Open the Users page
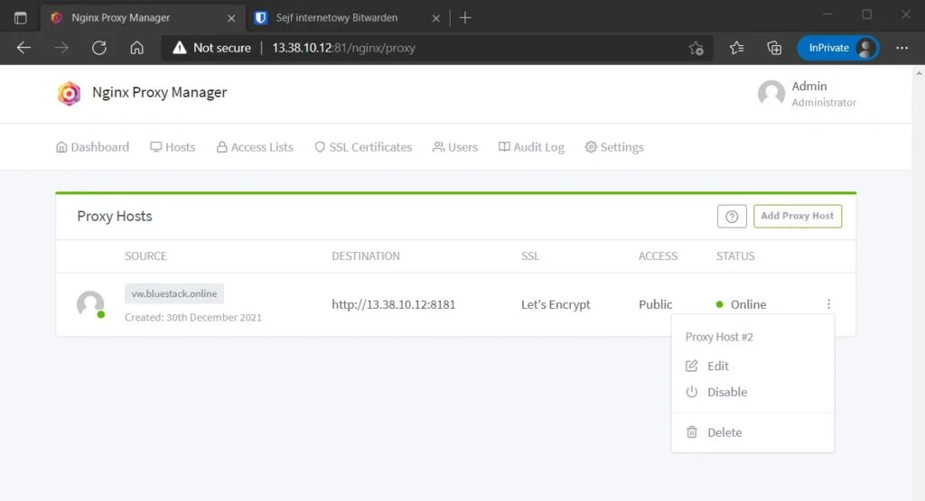The width and height of the screenshot is (925, 501). [455, 147]
